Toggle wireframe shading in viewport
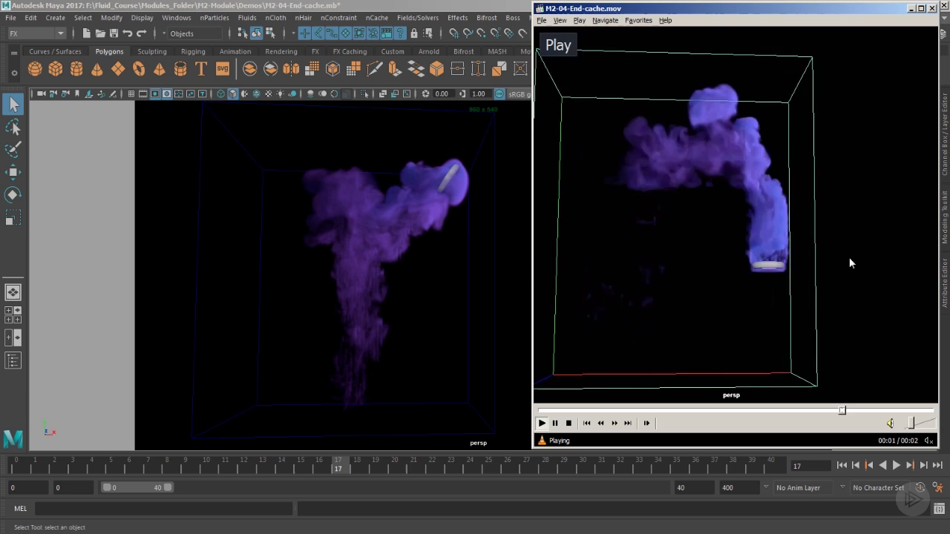The width and height of the screenshot is (950, 534). [x=221, y=94]
